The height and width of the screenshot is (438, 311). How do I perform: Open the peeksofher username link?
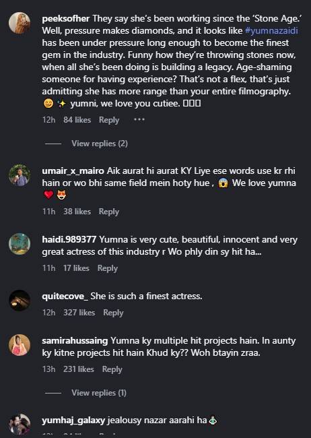coord(66,19)
